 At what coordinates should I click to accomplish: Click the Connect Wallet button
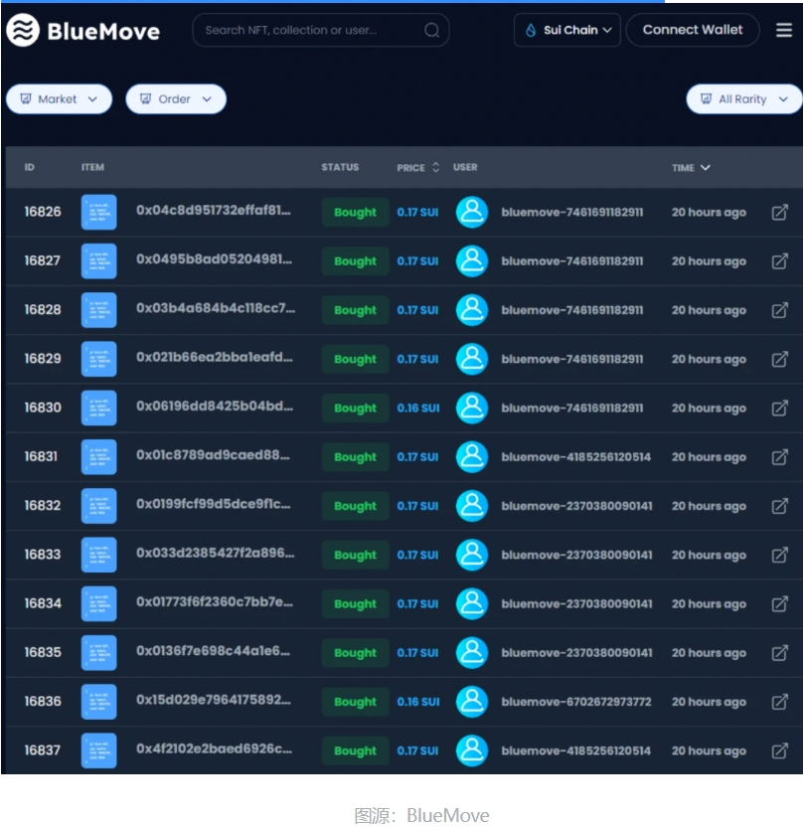[693, 30]
